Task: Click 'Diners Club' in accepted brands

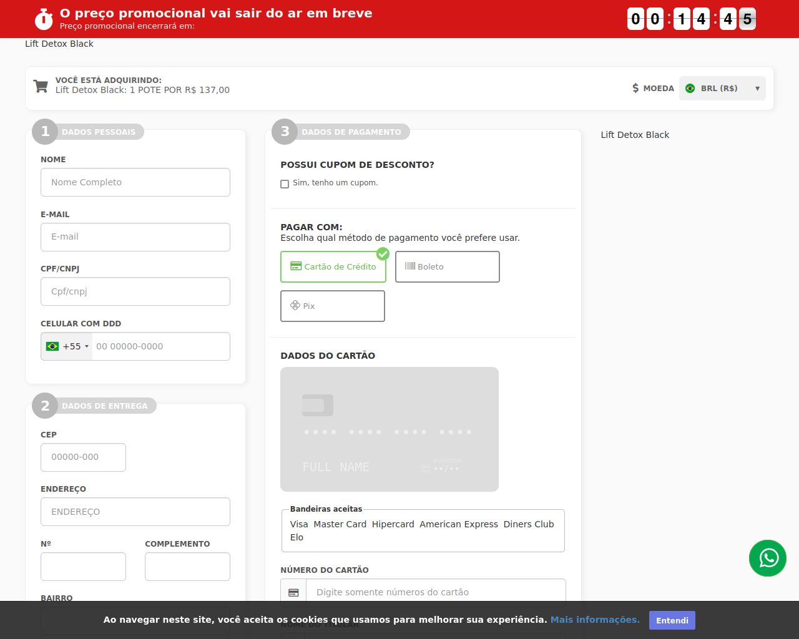Action: 529,524
